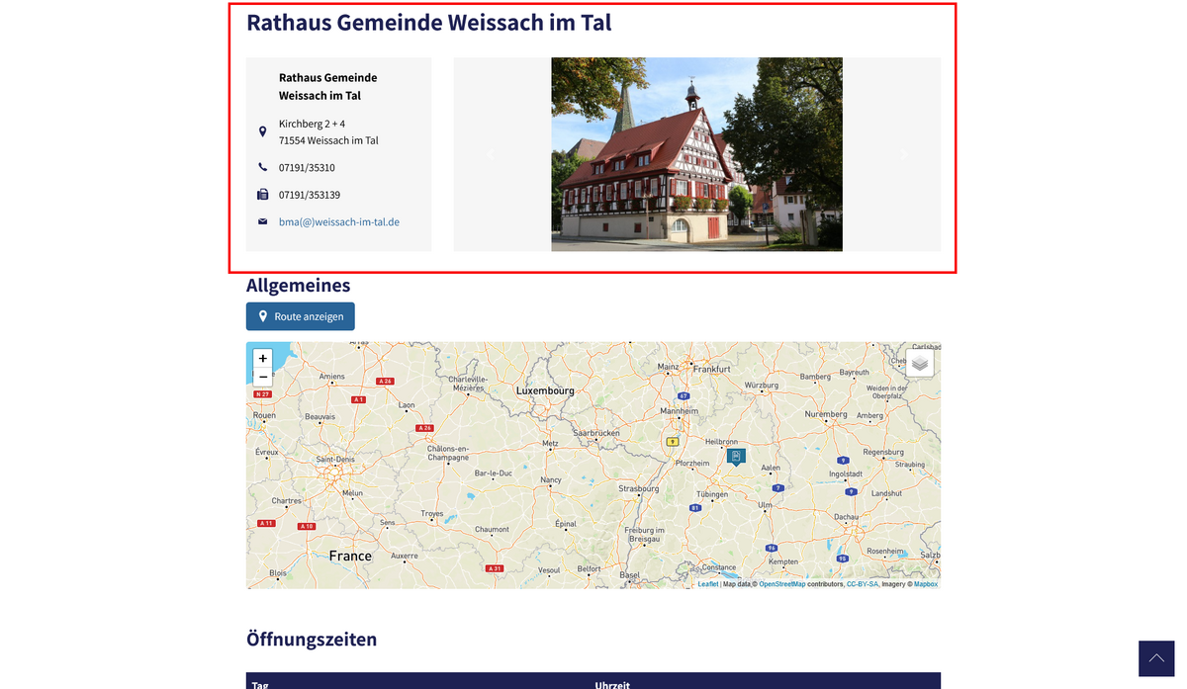1187x689 pixels.
Task: Click the Rathaus building photo
Action: (x=696, y=154)
